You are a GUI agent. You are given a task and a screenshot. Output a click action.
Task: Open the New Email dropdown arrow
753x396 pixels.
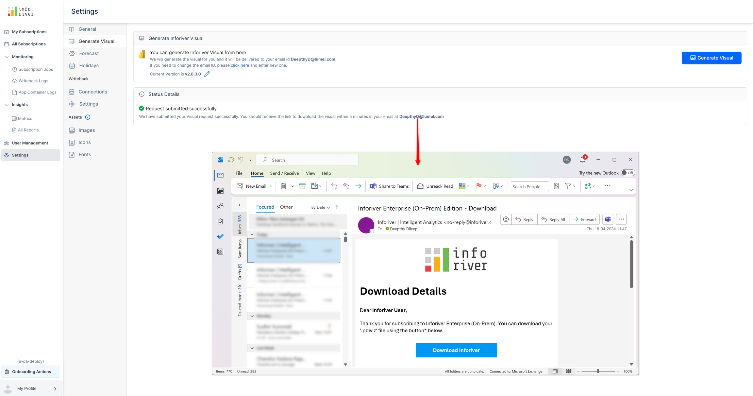pyautogui.click(x=271, y=186)
